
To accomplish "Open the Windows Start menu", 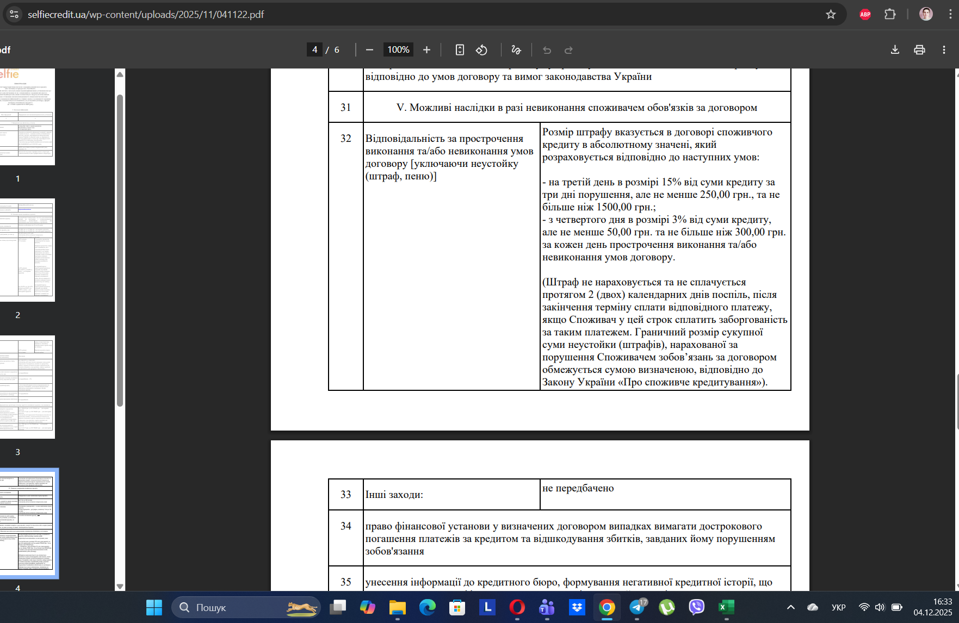I will [x=154, y=607].
